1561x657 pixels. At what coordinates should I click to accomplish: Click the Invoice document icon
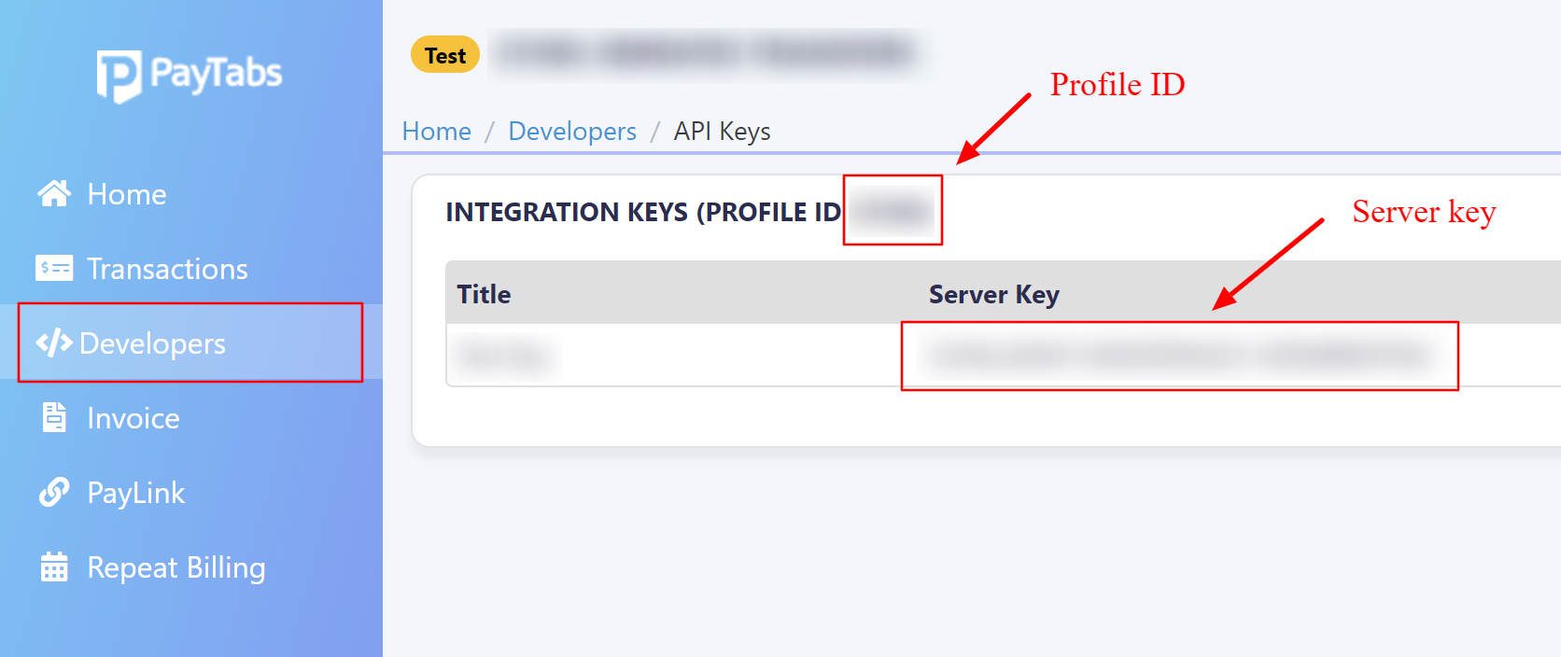54,417
